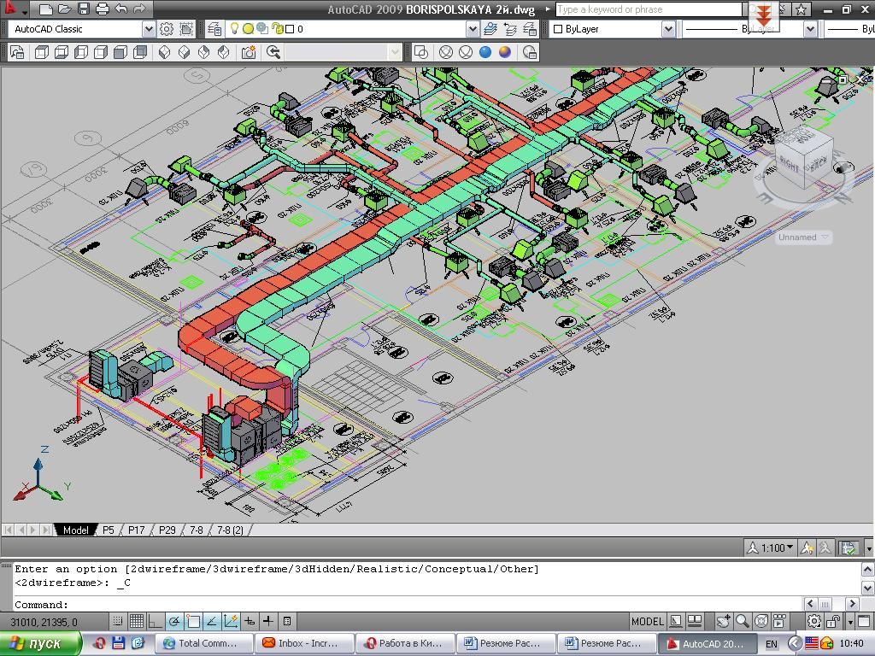
Task: Open the Layer Properties Manager icon
Action: coord(214,29)
